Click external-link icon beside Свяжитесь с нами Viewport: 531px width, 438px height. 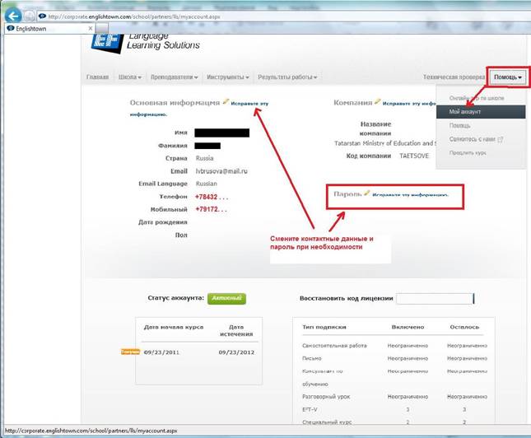(x=501, y=139)
